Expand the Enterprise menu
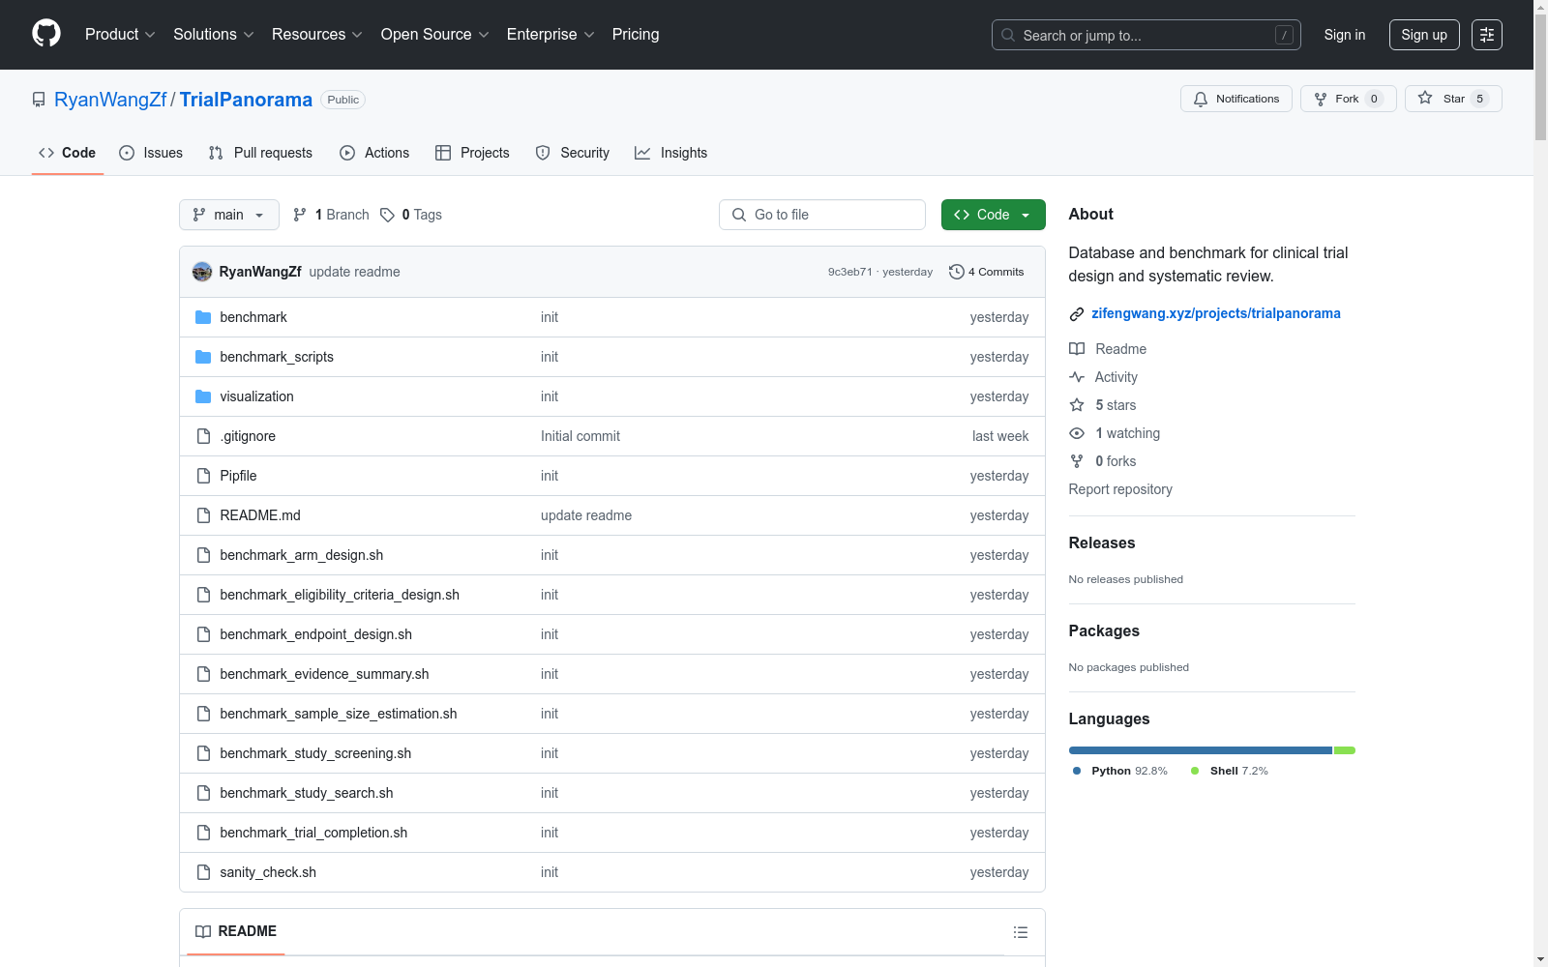 pyautogui.click(x=551, y=35)
